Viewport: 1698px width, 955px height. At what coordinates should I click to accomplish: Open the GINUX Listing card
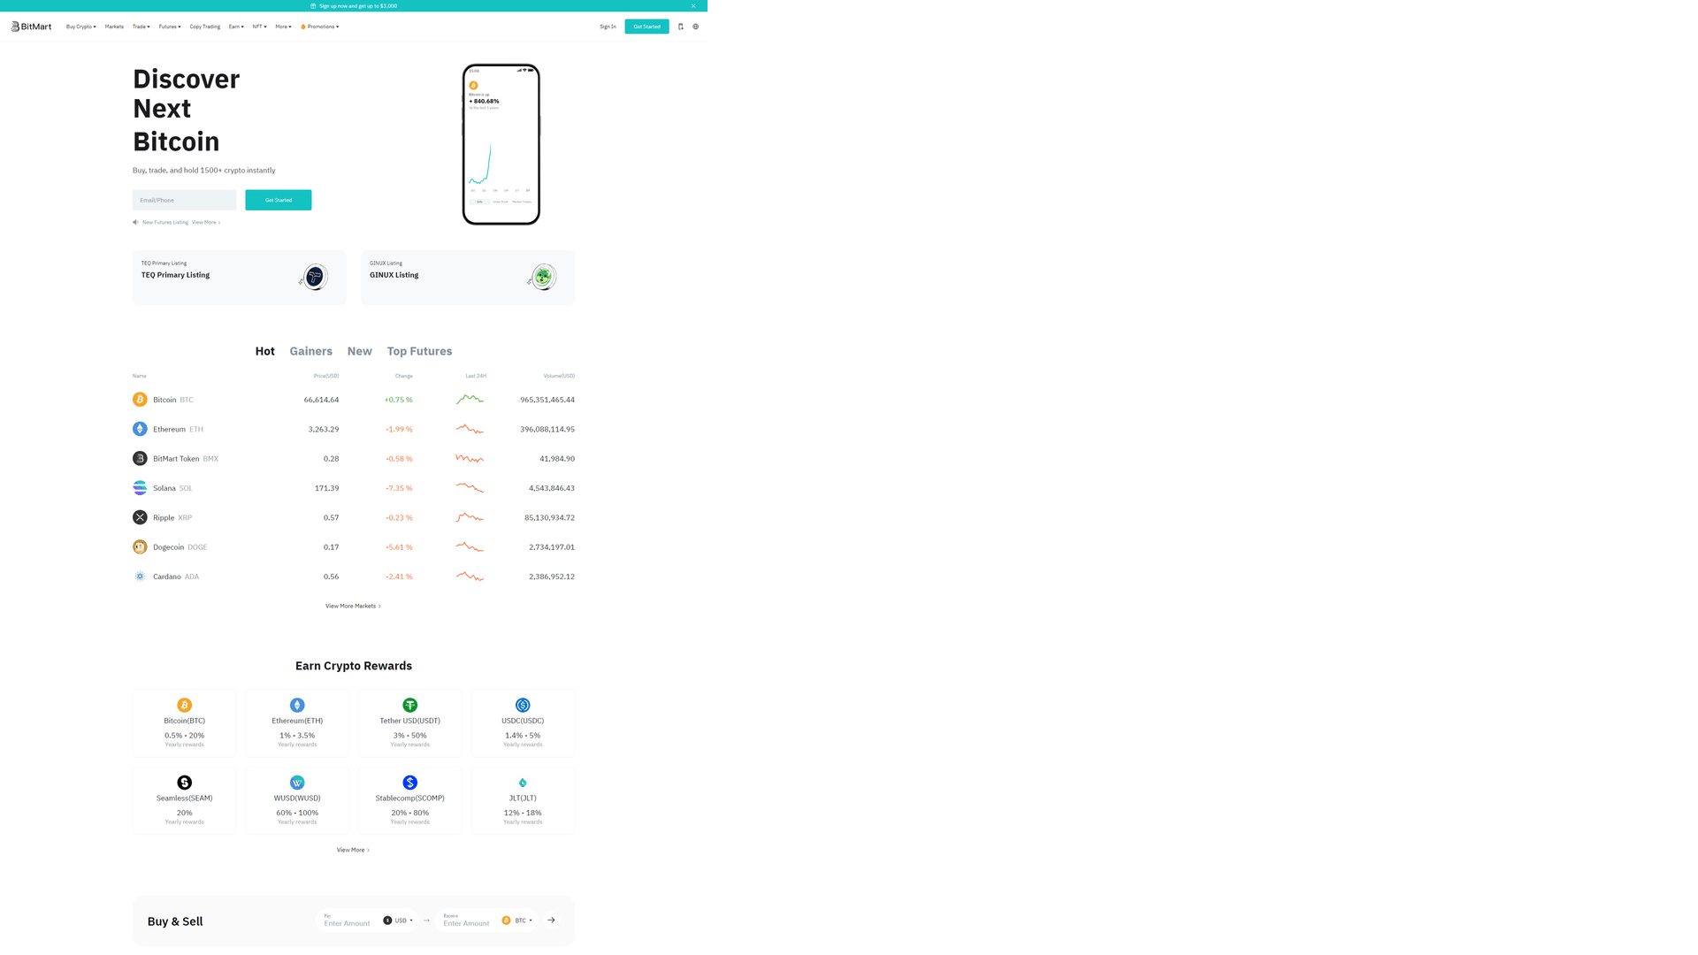(x=468, y=278)
